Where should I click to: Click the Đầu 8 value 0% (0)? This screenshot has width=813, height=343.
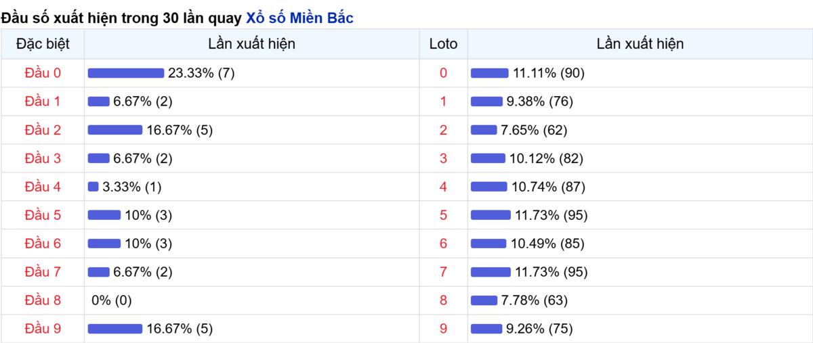(x=112, y=300)
